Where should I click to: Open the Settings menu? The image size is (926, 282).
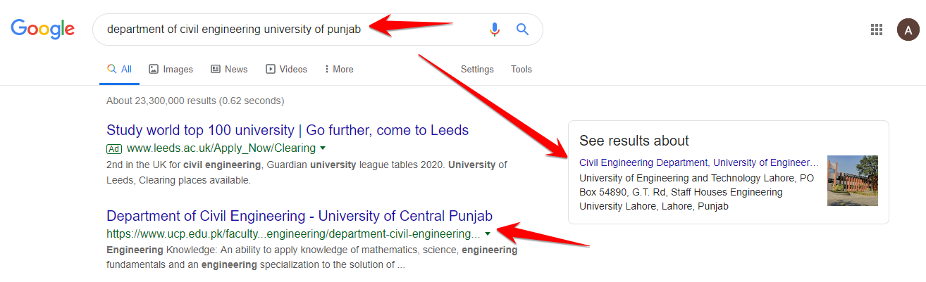pyautogui.click(x=477, y=69)
